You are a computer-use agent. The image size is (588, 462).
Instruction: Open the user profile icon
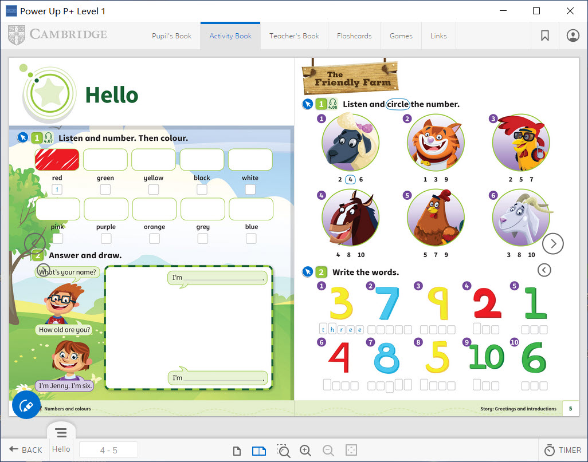[x=573, y=35]
